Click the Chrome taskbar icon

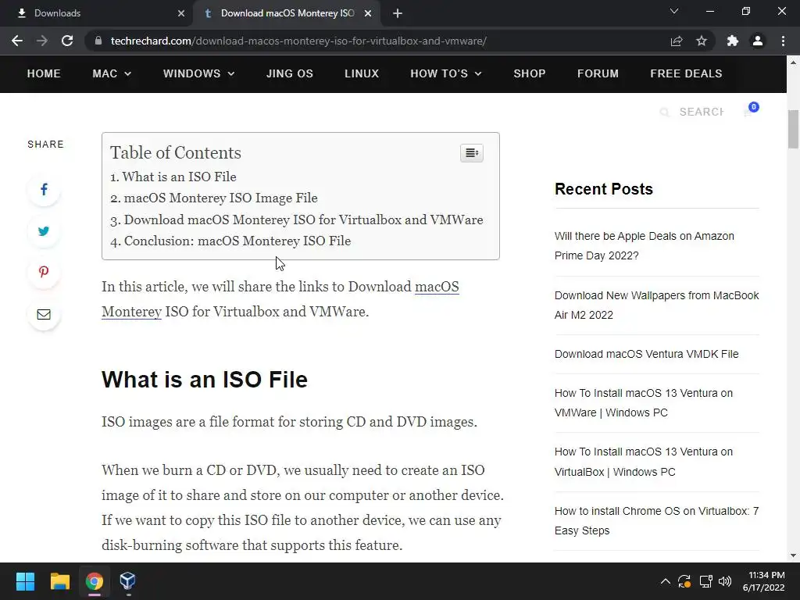tap(95, 581)
